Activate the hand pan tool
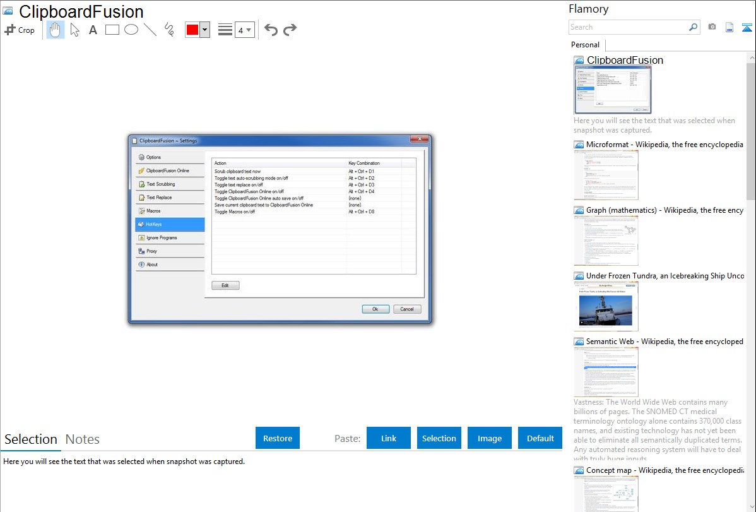This screenshot has height=512, width=756. 56,30
